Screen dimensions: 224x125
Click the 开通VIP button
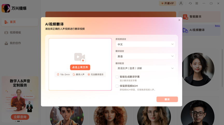167,3
